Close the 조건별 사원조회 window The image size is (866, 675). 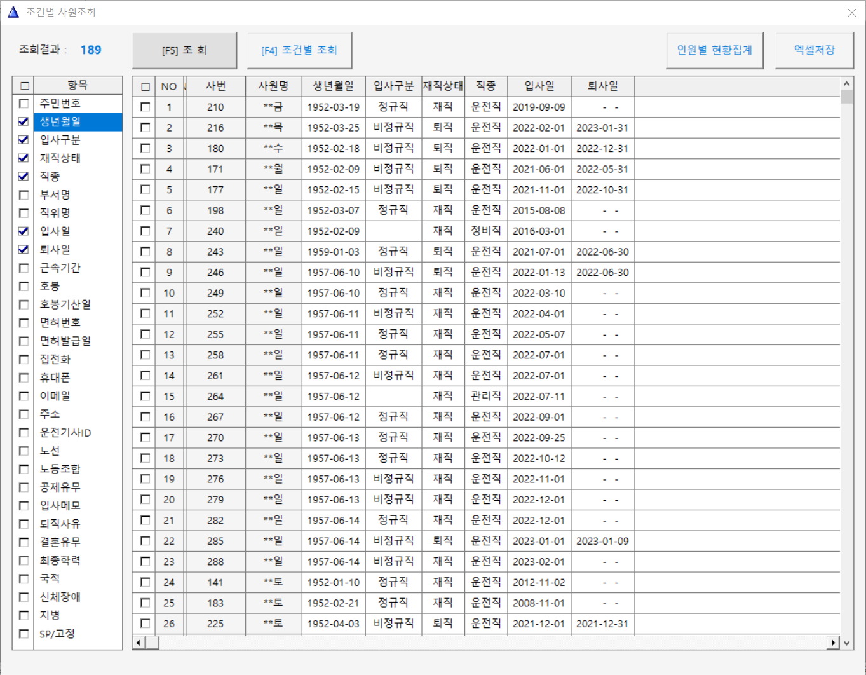pyautogui.click(x=852, y=13)
